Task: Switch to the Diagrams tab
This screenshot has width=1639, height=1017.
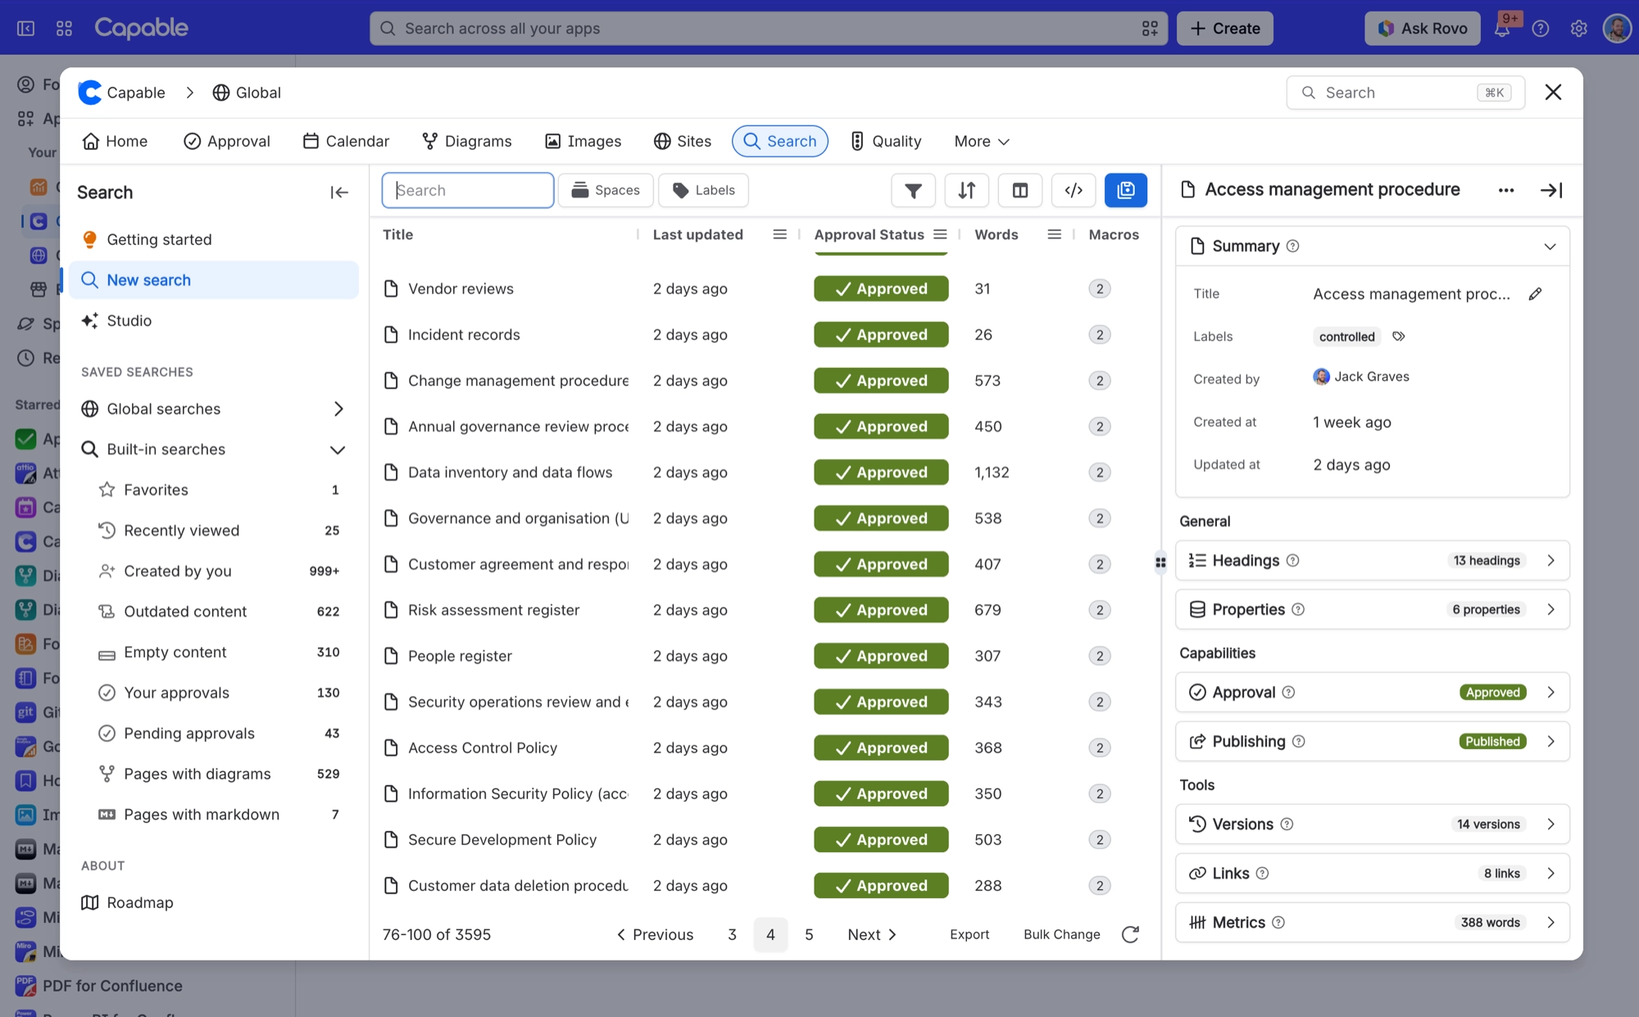Action: click(x=466, y=141)
